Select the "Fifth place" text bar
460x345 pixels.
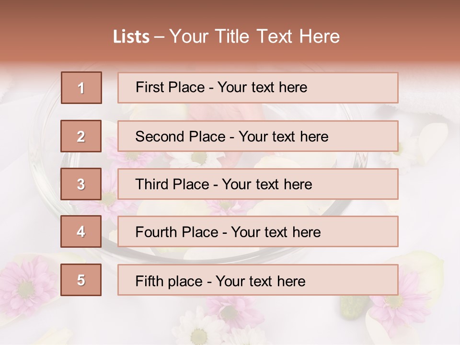(x=258, y=280)
